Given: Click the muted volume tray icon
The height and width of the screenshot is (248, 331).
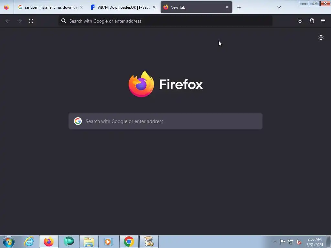Looking at the screenshot, I should (298, 242).
